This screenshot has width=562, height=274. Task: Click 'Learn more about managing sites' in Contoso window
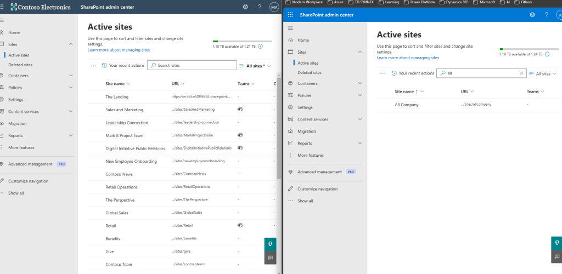pyautogui.click(x=119, y=50)
